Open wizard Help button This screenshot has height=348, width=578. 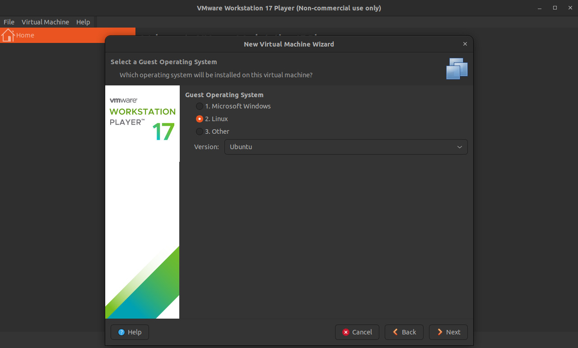point(130,332)
